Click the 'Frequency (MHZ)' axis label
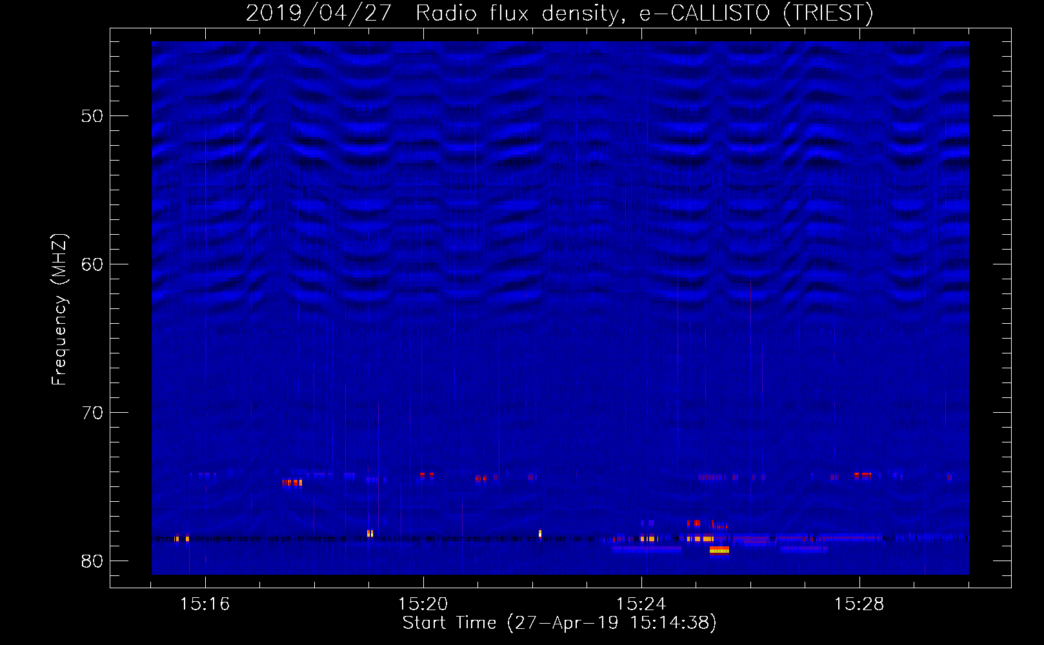Image resolution: width=1044 pixels, height=645 pixels. [x=59, y=310]
